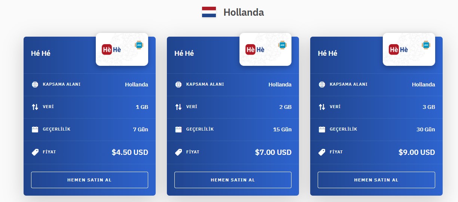Click the calendar icon in the 7 Gün card
Viewport: 458px width, 202px height.
pos(35,129)
